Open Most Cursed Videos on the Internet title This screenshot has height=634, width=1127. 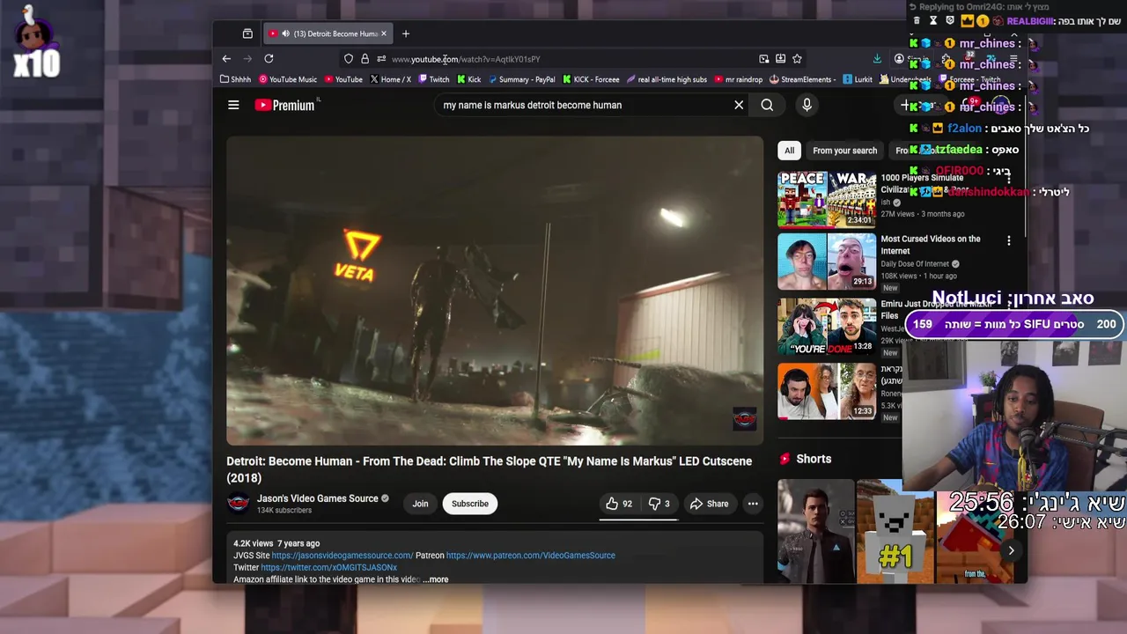click(931, 245)
